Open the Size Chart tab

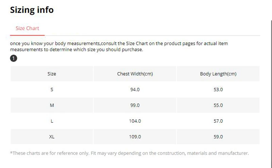click(27, 28)
